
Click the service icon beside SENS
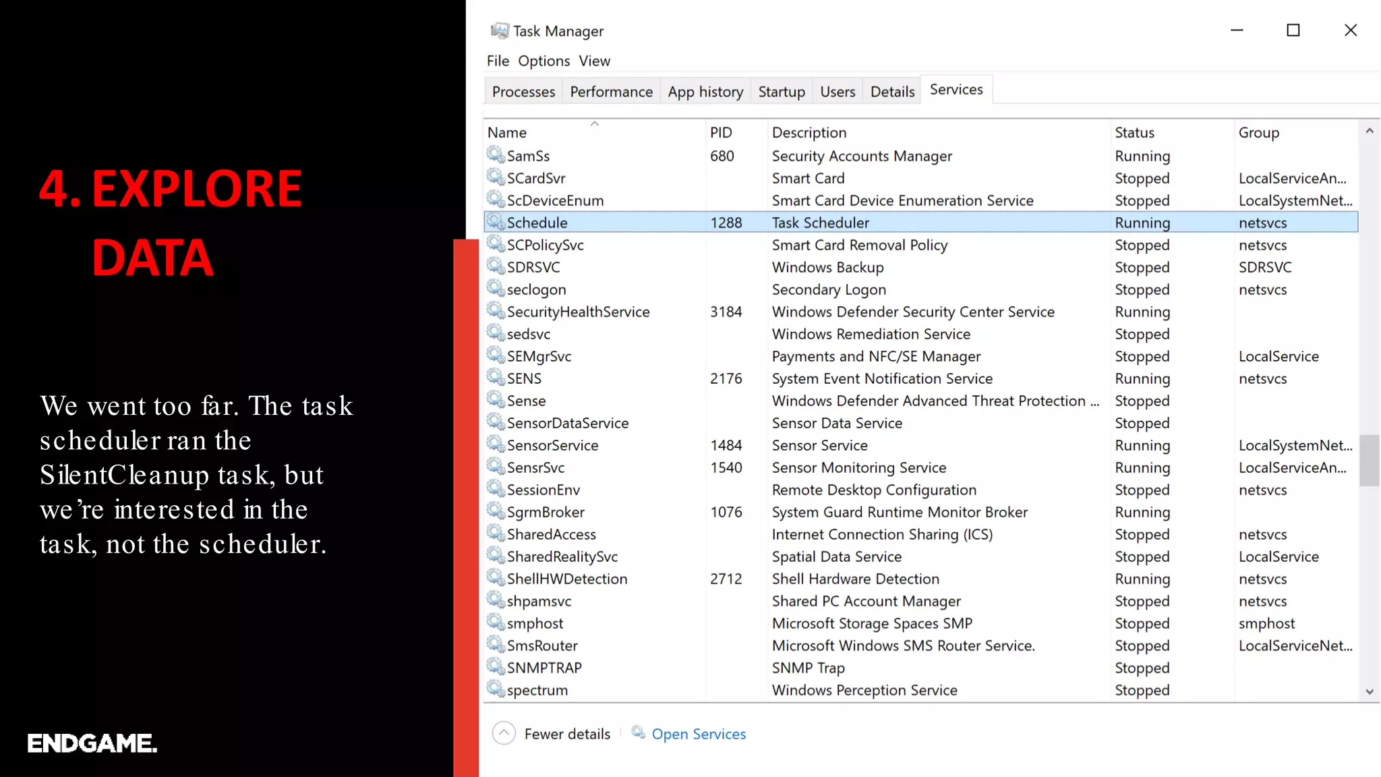click(496, 378)
